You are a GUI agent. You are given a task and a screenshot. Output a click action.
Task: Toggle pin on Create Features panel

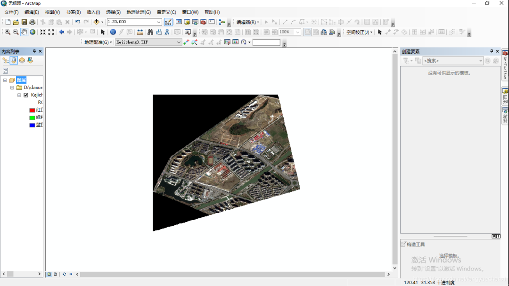492,51
